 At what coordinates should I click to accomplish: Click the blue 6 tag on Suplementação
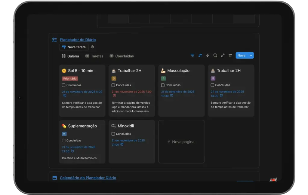pyautogui.click(x=64, y=134)
